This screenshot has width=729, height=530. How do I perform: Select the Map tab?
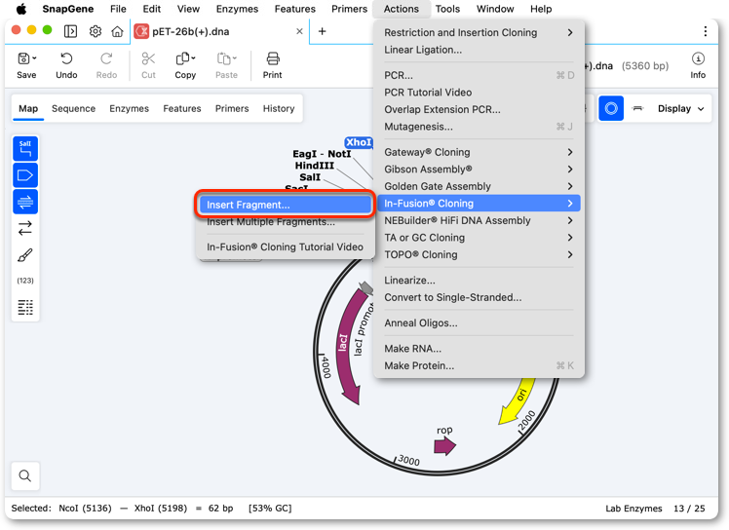click(28, 108)
